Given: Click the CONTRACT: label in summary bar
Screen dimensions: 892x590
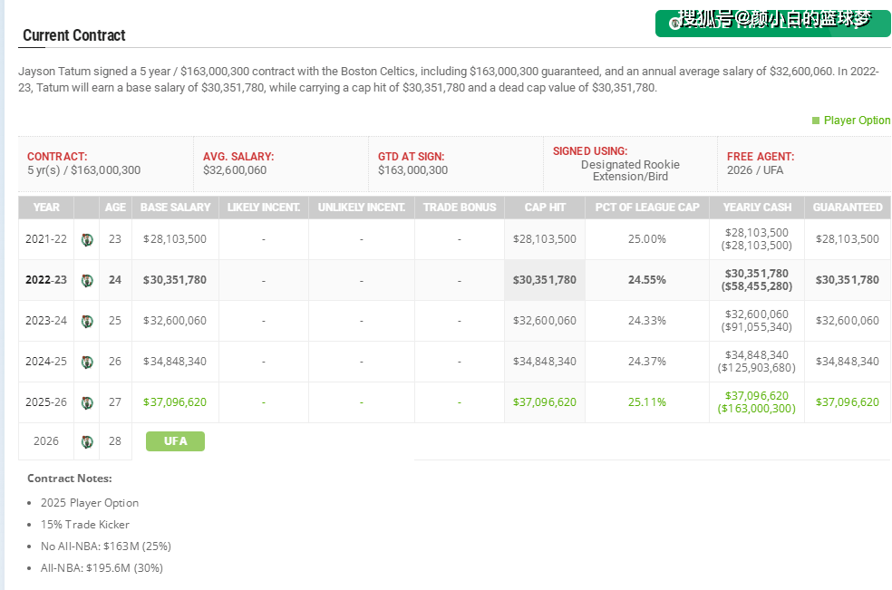Looking at the screenshot, I should [x=57, y=157].
